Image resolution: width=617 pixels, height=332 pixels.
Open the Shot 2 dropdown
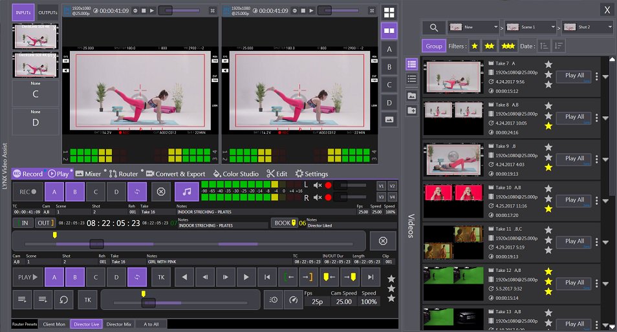tap(587, 27)
